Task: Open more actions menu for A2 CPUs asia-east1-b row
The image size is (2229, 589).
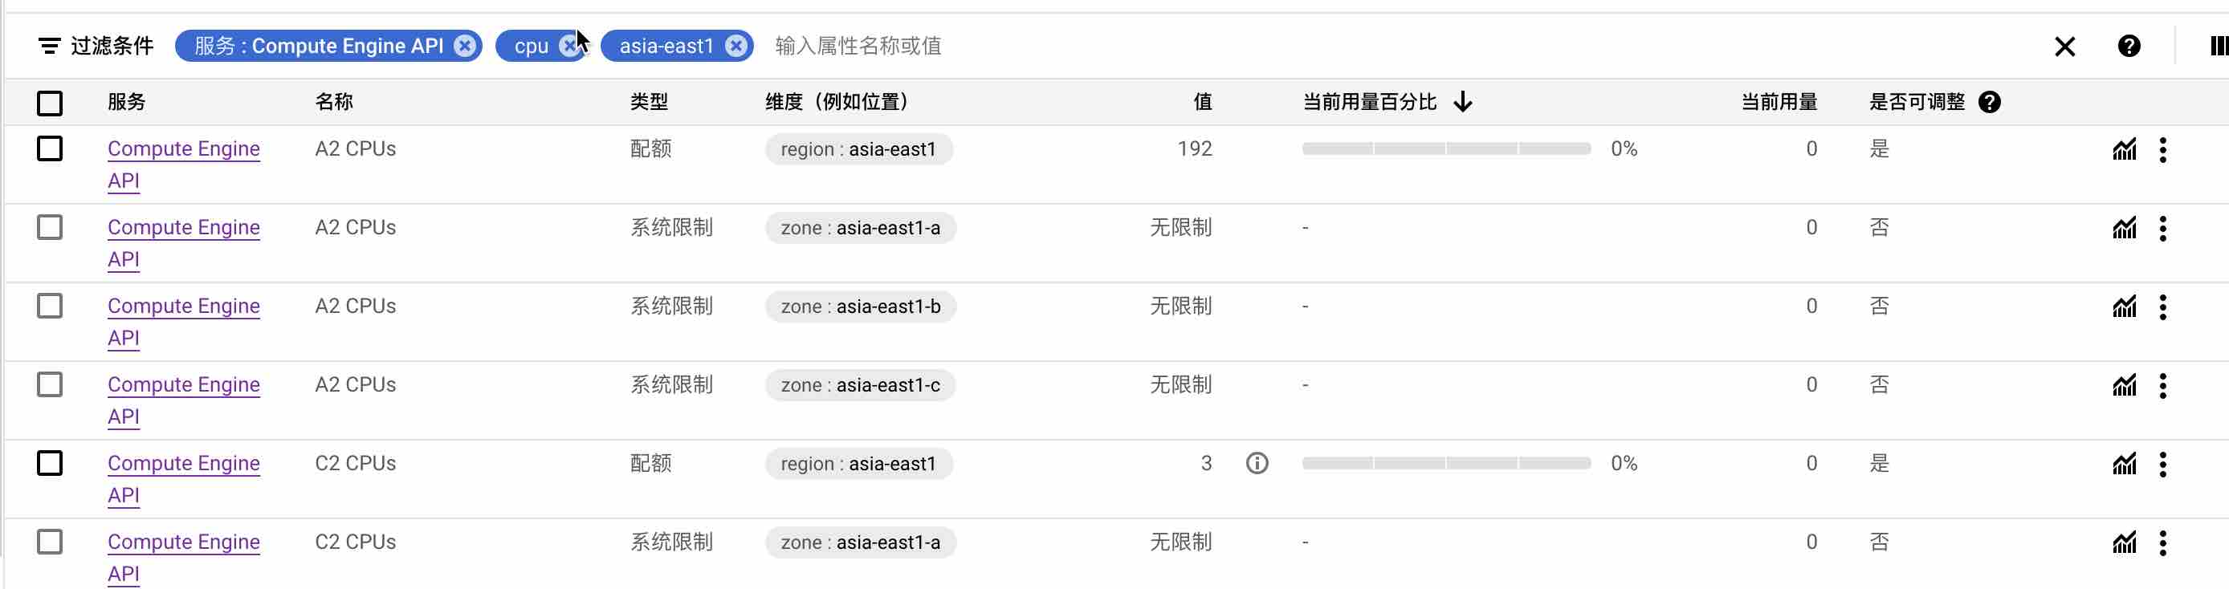Action: [x=2162, y=307]
